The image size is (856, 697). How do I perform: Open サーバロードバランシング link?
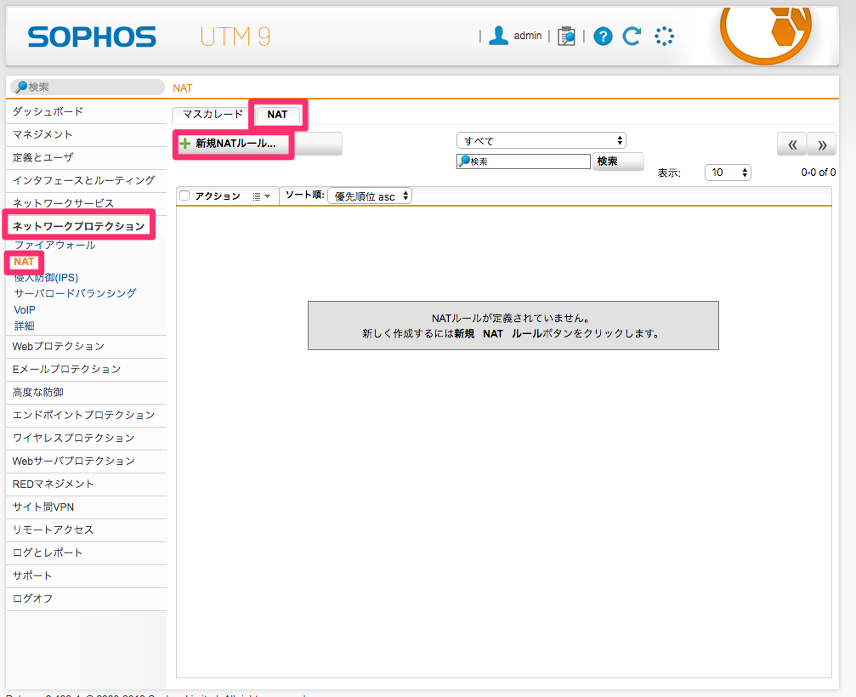[75, 293]
